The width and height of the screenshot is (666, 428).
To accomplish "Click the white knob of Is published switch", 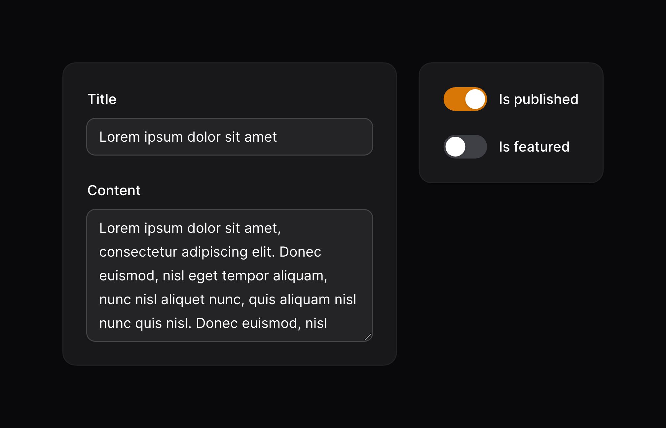I will pos(475,99).
